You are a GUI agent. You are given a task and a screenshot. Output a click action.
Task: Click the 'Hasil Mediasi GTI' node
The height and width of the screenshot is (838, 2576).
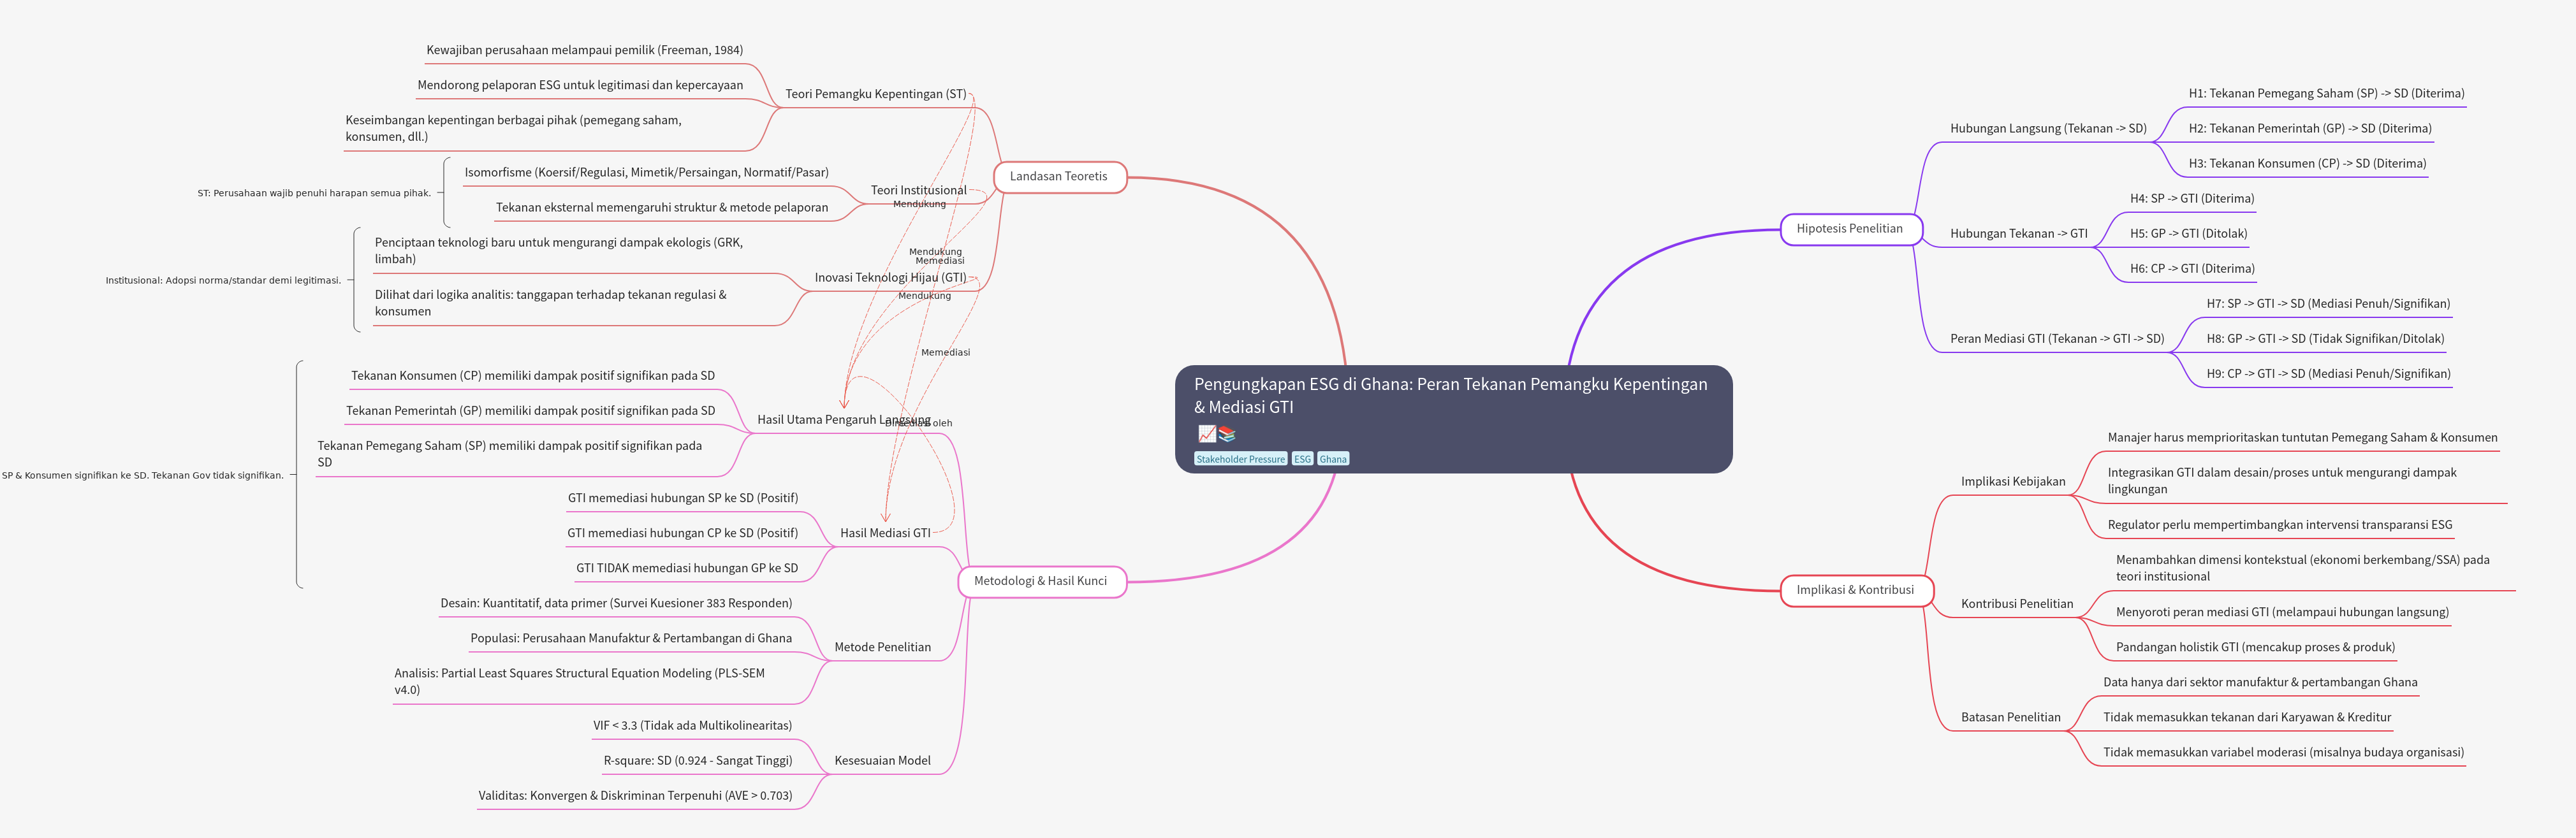click(885, 533)
